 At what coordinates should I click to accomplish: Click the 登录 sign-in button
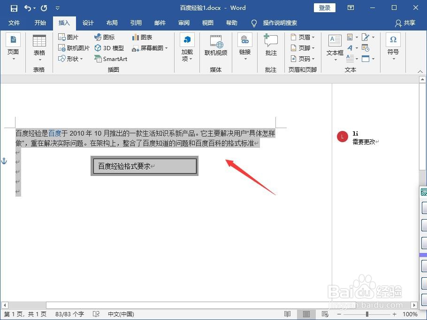325,8
